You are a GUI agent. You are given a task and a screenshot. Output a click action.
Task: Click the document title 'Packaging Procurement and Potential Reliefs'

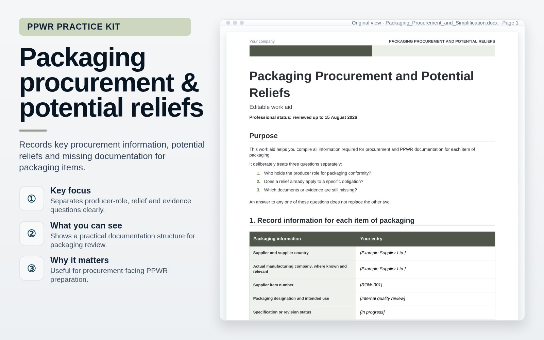pyautogui.click(x=361, y=84)
